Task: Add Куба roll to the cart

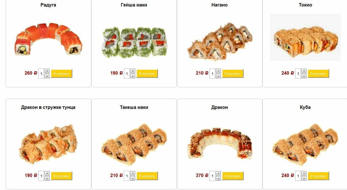Action: point(318,176)
